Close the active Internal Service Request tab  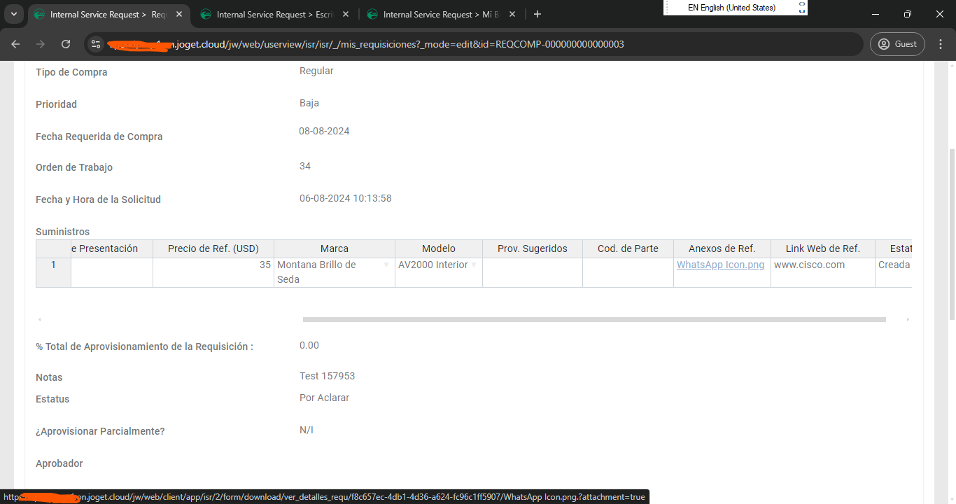(178, 15)
